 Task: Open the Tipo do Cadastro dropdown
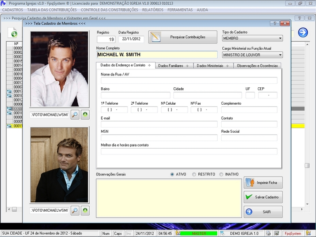(280, 38)
